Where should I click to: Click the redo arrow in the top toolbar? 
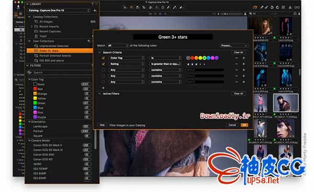tap(277, 7)
